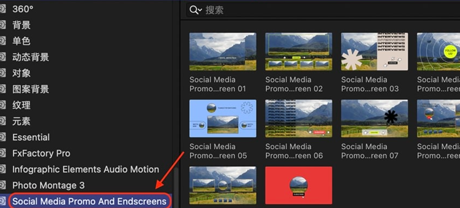Viewport: 460px width, 208px height.
Task: Click generator icon beside 图案背景
Action: coord(2,89)
